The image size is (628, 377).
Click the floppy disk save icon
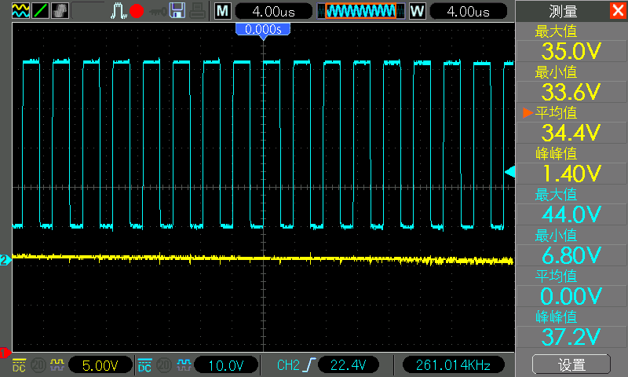coord(177,11)
